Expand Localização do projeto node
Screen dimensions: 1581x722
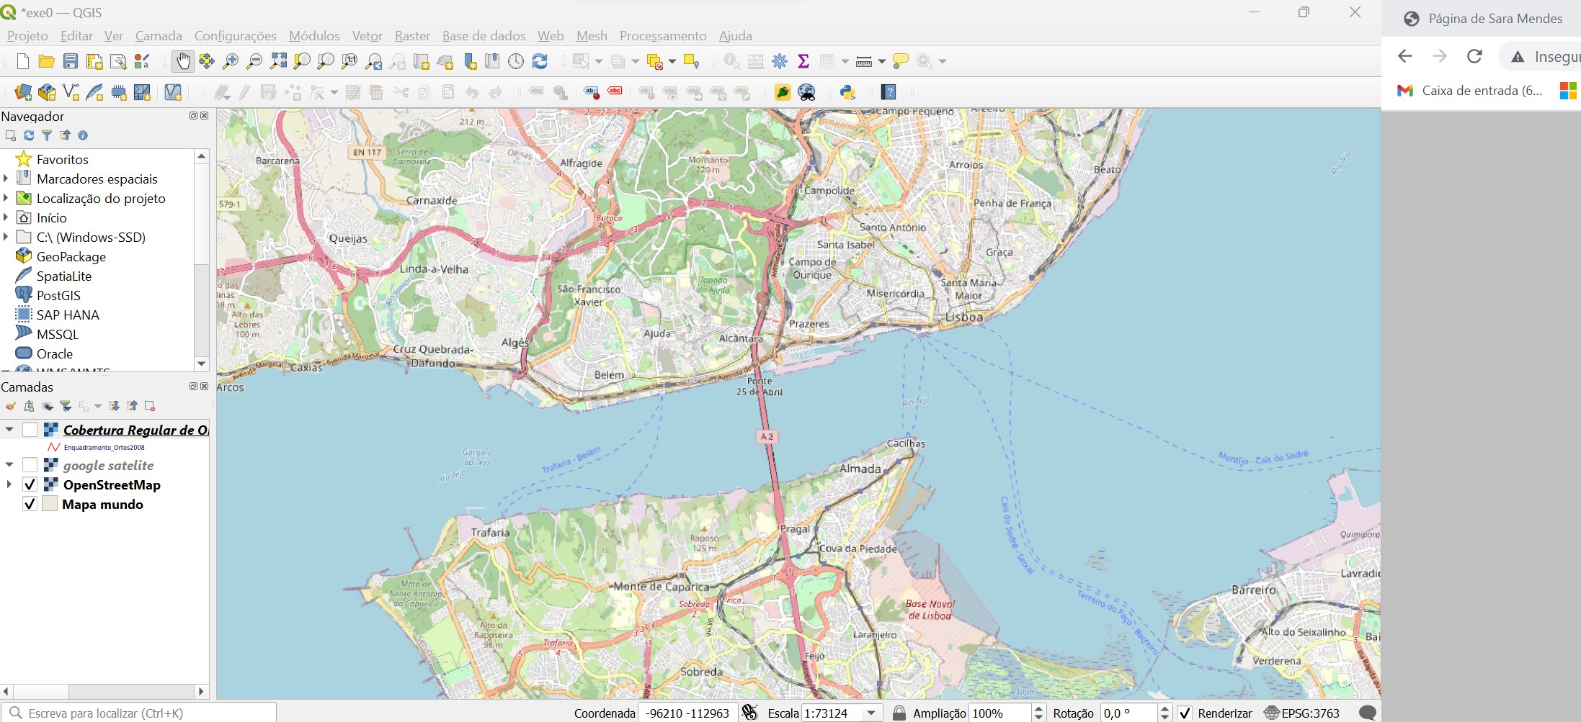click(x=6, y=198)
